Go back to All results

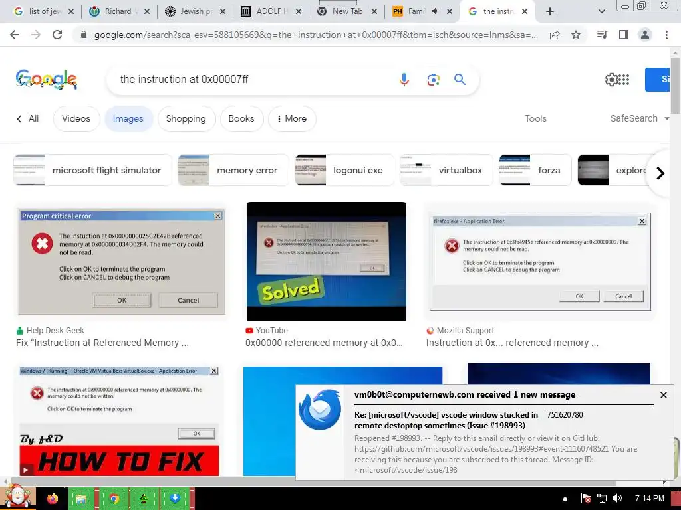click(x=28, y=118)
